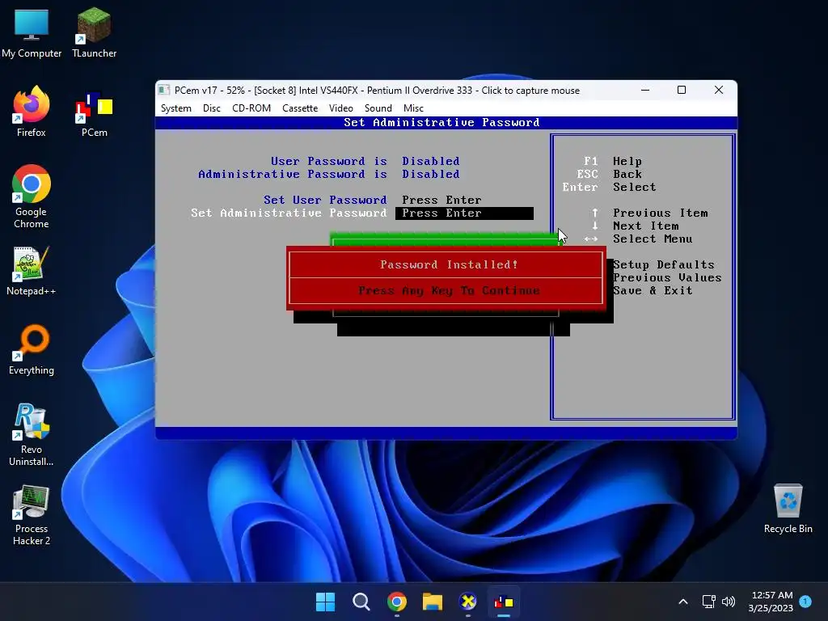Select the Revo Uninstaller desktop shortcut
The height and width of the screenshot is (621, 828).
pyautogui.click(x=32, y=434)
